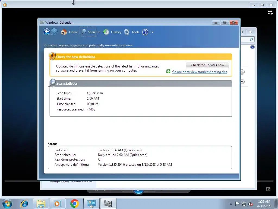Click the gear Tools icon
278x209 pixels.
click(127, 32)
